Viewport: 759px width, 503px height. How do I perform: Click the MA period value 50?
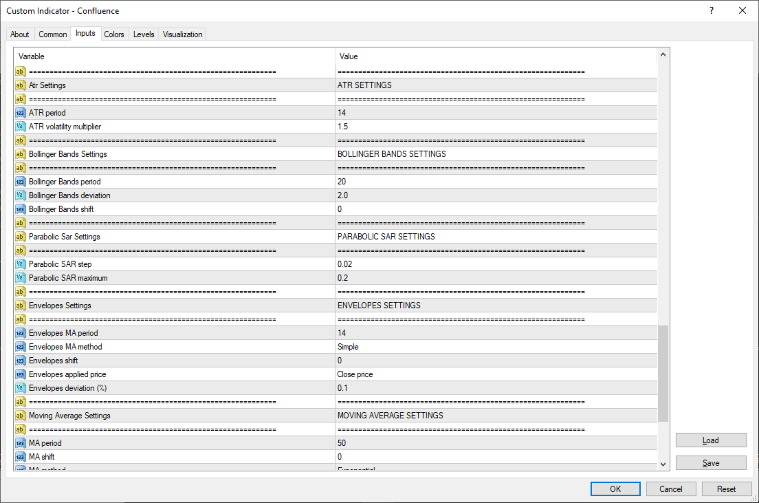point(342,443)
